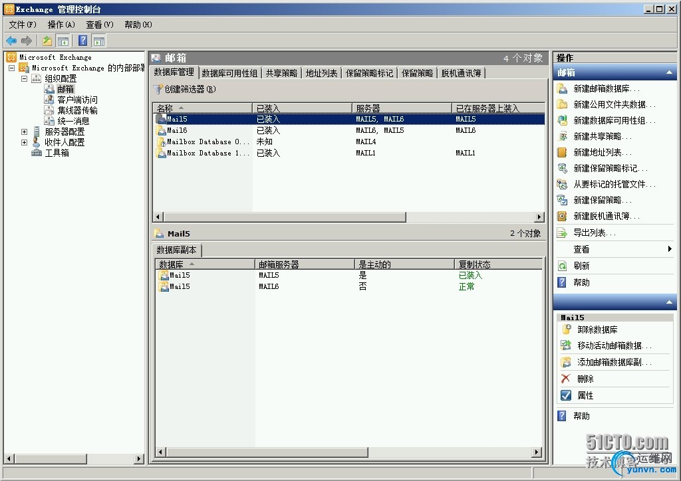
Task: Click the red 删除 X icon
Action: click(566, 379)
